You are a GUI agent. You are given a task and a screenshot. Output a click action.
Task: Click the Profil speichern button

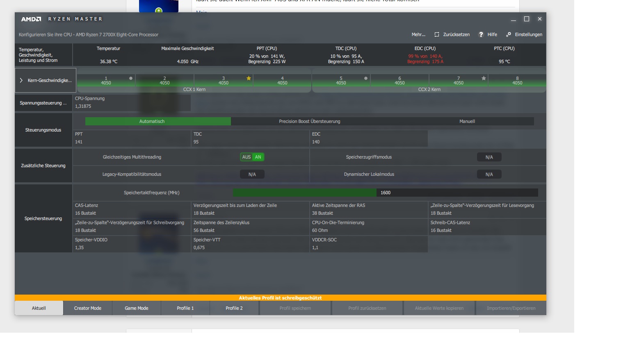pyautogui.click(x=295, y=308)
